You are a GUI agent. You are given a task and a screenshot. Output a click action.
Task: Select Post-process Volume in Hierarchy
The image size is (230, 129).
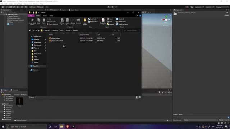pyautogui.click(x=17, y=20)
